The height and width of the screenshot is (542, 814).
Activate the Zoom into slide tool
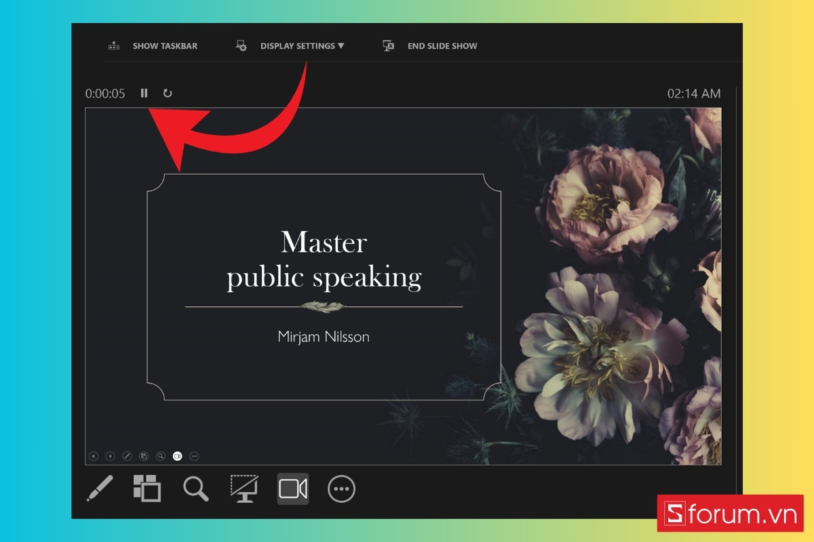pyautogui.click(x=196, y=488)
